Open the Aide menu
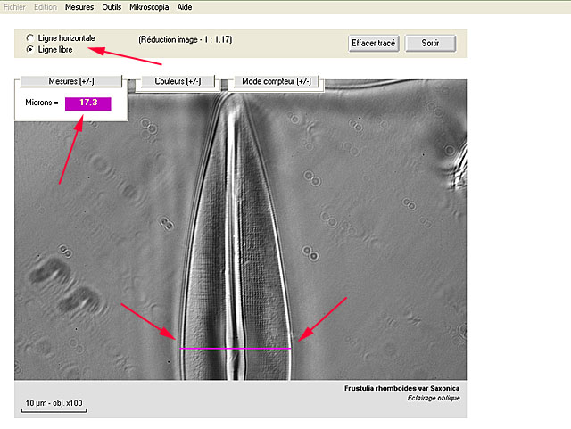Image resolution: width=571 pixels, height=429 pixels. click(185, 7)
